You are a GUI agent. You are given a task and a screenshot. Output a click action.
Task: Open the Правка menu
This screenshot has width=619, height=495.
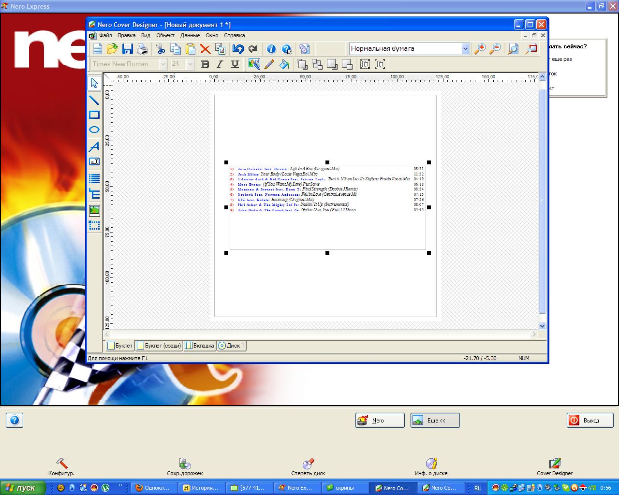[126, 35]
